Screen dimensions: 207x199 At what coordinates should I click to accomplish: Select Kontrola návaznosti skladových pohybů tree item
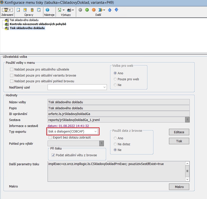(x=38, y=24)
